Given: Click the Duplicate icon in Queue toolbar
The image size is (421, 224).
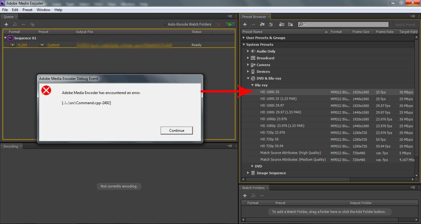Looking at the screenshot, I should pos(32,24).
